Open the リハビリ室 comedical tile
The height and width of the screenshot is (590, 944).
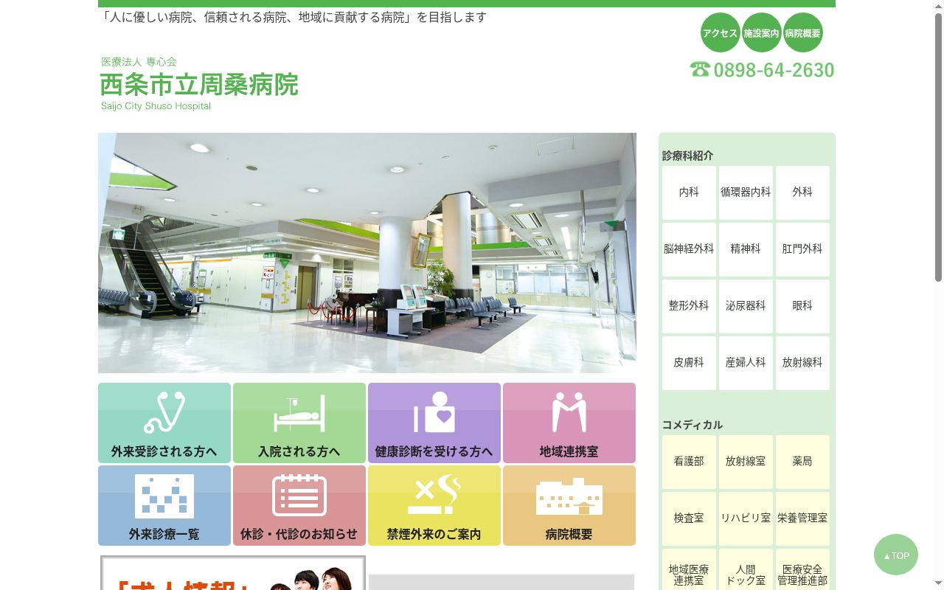746,518
